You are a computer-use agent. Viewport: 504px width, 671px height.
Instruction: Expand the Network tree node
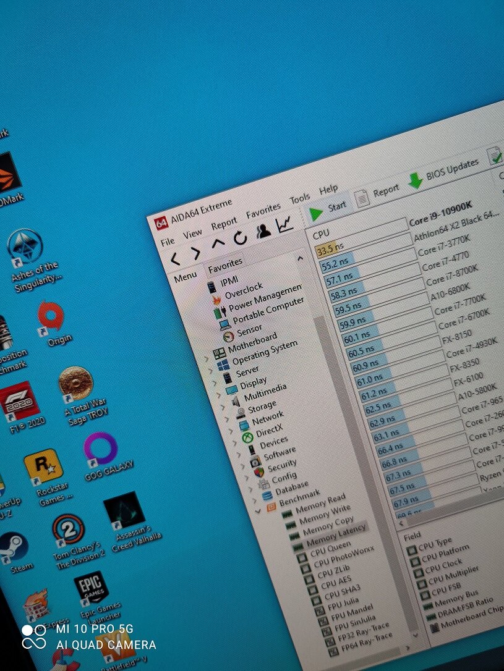click(232, 430)
